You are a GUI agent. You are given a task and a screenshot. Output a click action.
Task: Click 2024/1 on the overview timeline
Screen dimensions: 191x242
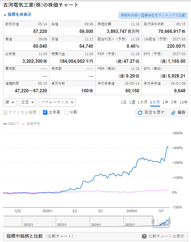(x=96, y=225)
